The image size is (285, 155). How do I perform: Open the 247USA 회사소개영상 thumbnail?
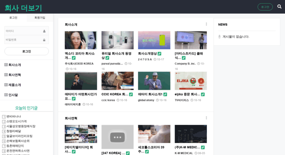(154, 40)
